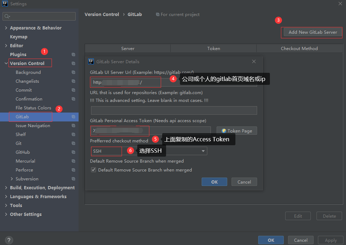Click the project-level icon beside Plugins
This screenshot has width=346, height=245.
[74, 54]
